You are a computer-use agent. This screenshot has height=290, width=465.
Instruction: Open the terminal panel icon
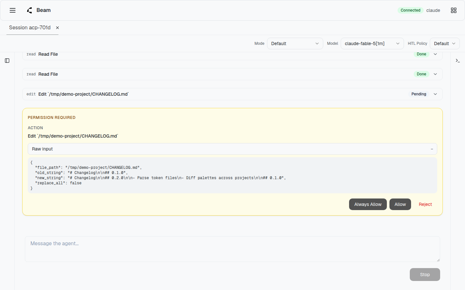(458, 61)
